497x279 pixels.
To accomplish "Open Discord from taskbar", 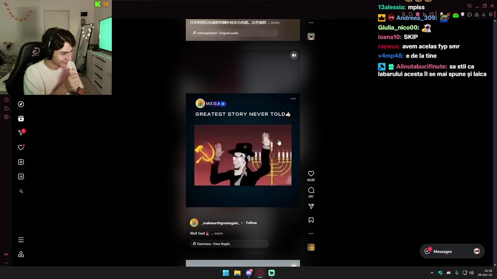I will tap(249, 273).
